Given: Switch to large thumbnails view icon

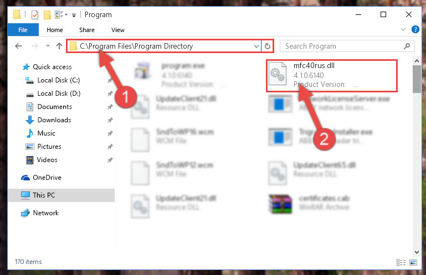Looking at the screenshot, I should click(x=413, y=262).
